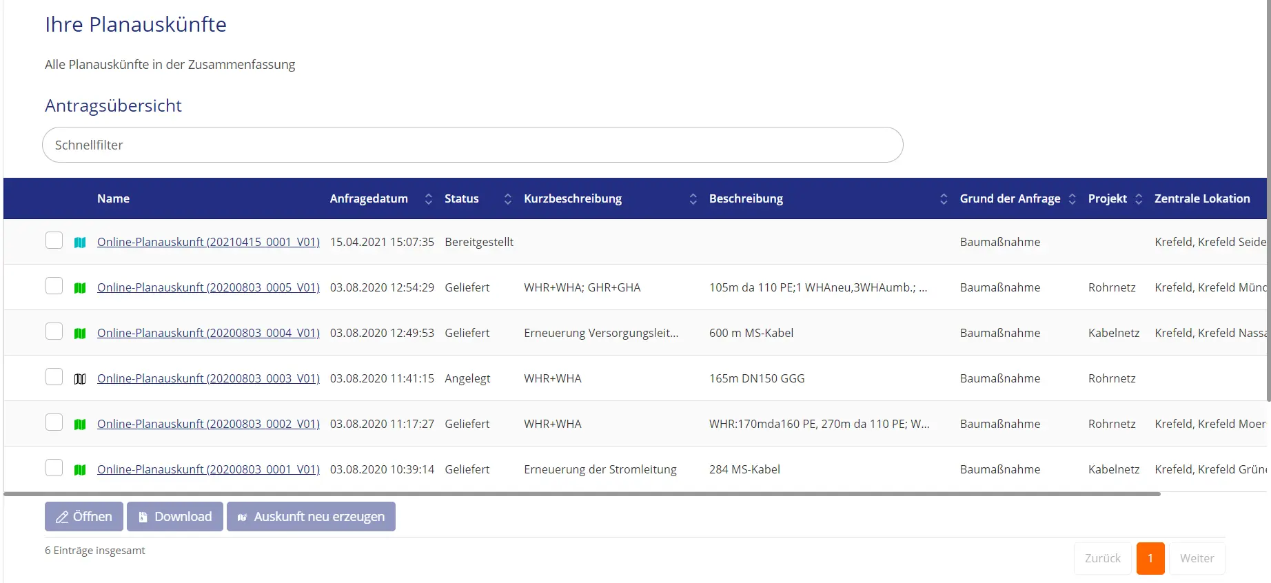1271x583 pixels.
Task: Open Online-Planauskunft 20200803_0005_V01 link
Action: click(208, 287)
